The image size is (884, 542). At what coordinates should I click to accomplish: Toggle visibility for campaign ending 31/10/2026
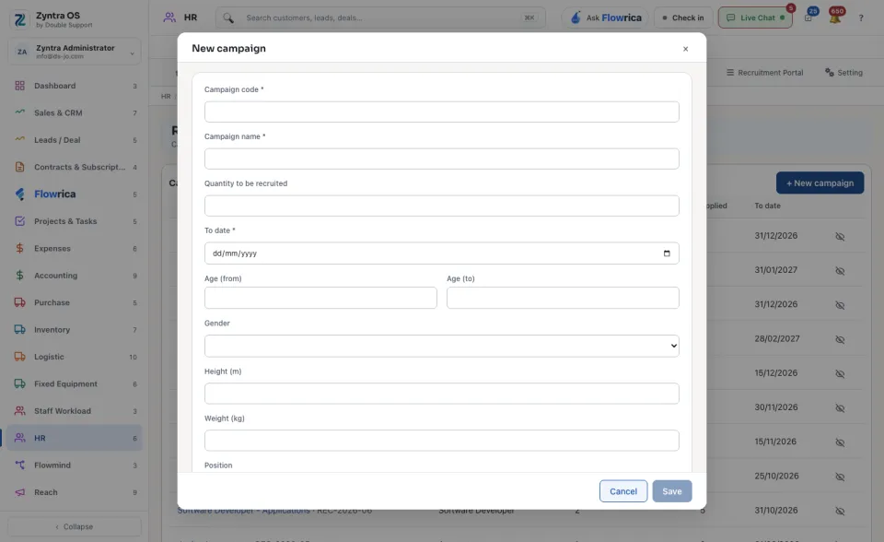(840, 512)
